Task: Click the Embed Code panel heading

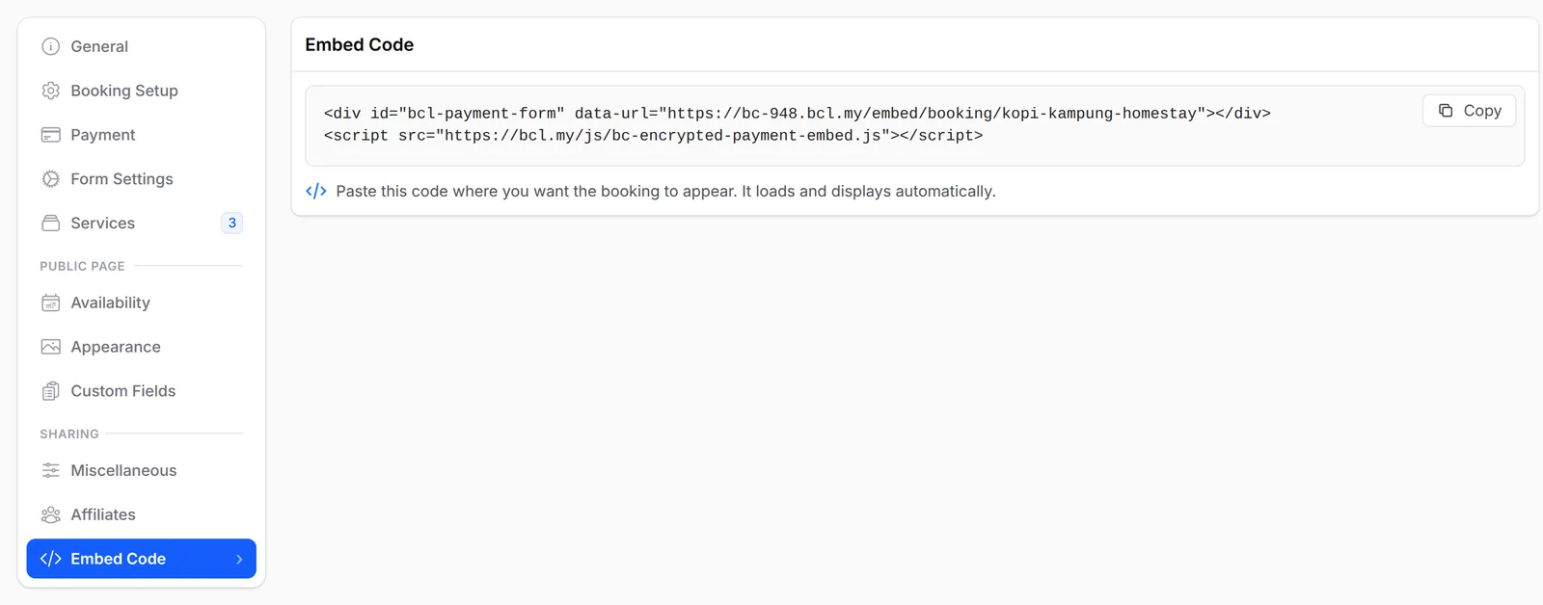Action: 360,44
